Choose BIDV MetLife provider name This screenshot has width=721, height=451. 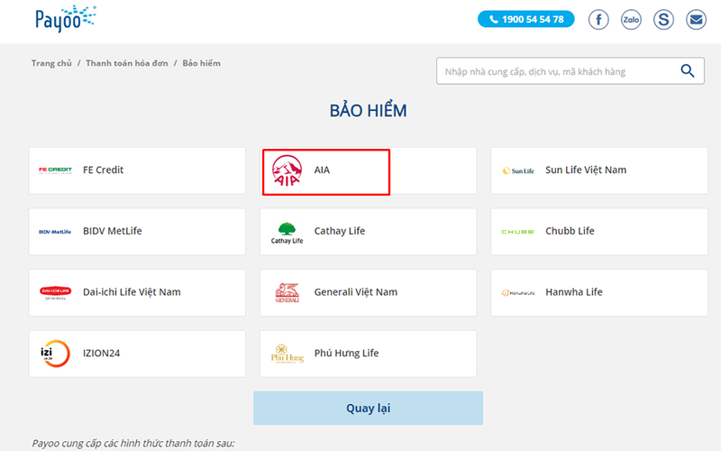112,231
